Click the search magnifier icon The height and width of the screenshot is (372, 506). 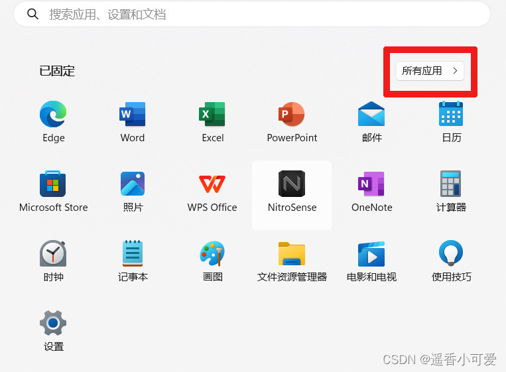click(x=32, y=14)
